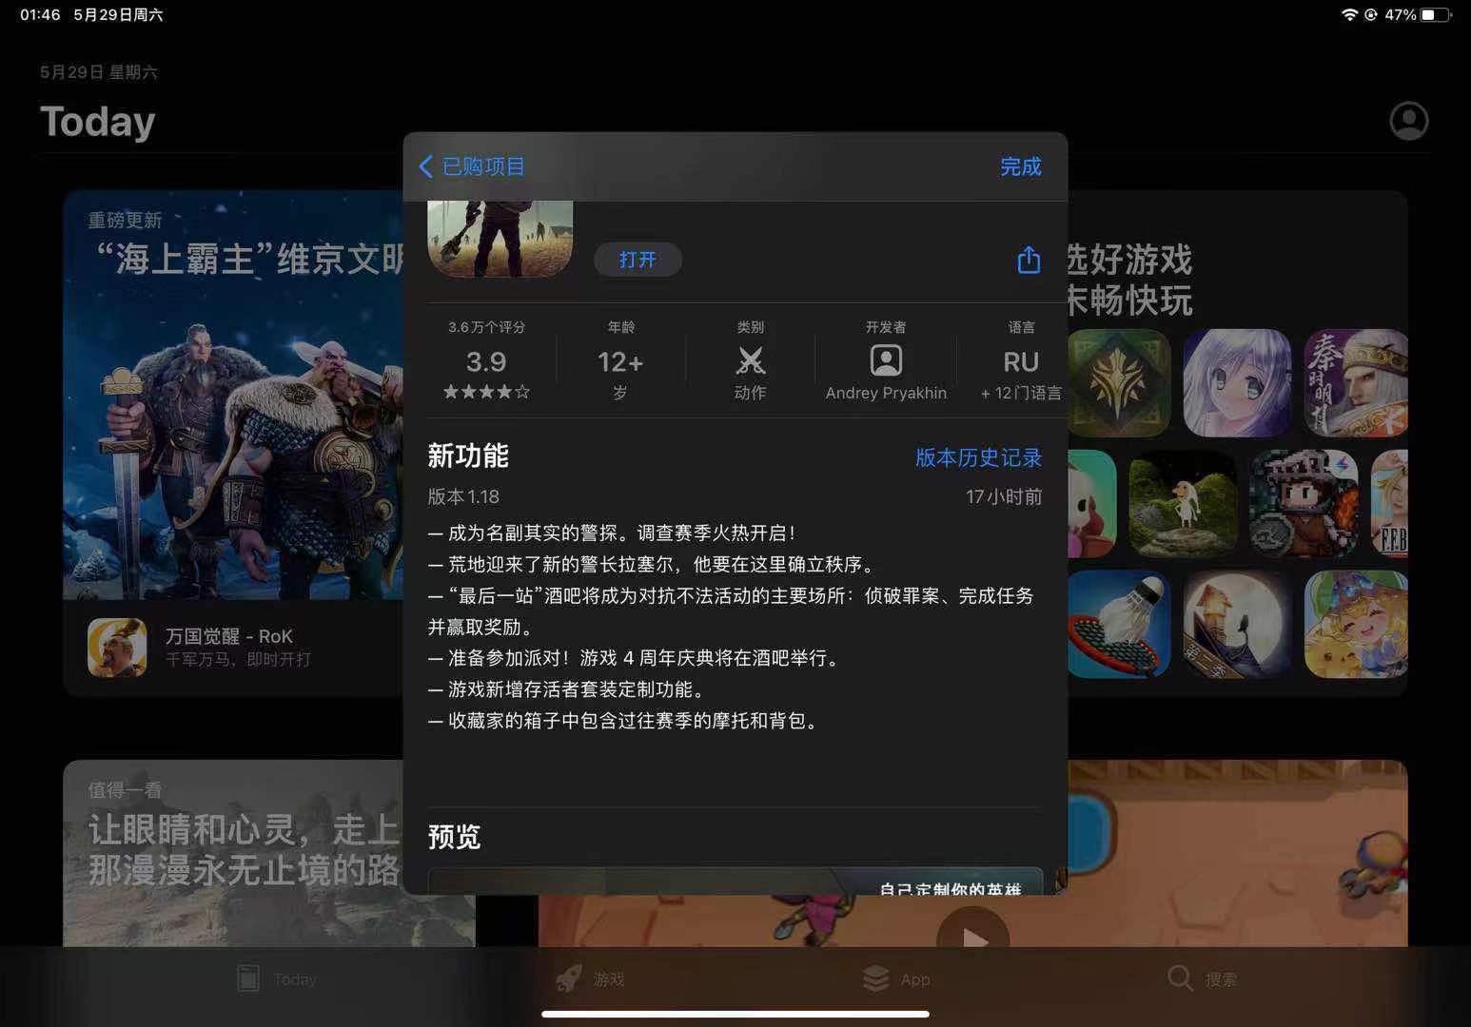Switch to App tab

895,979
